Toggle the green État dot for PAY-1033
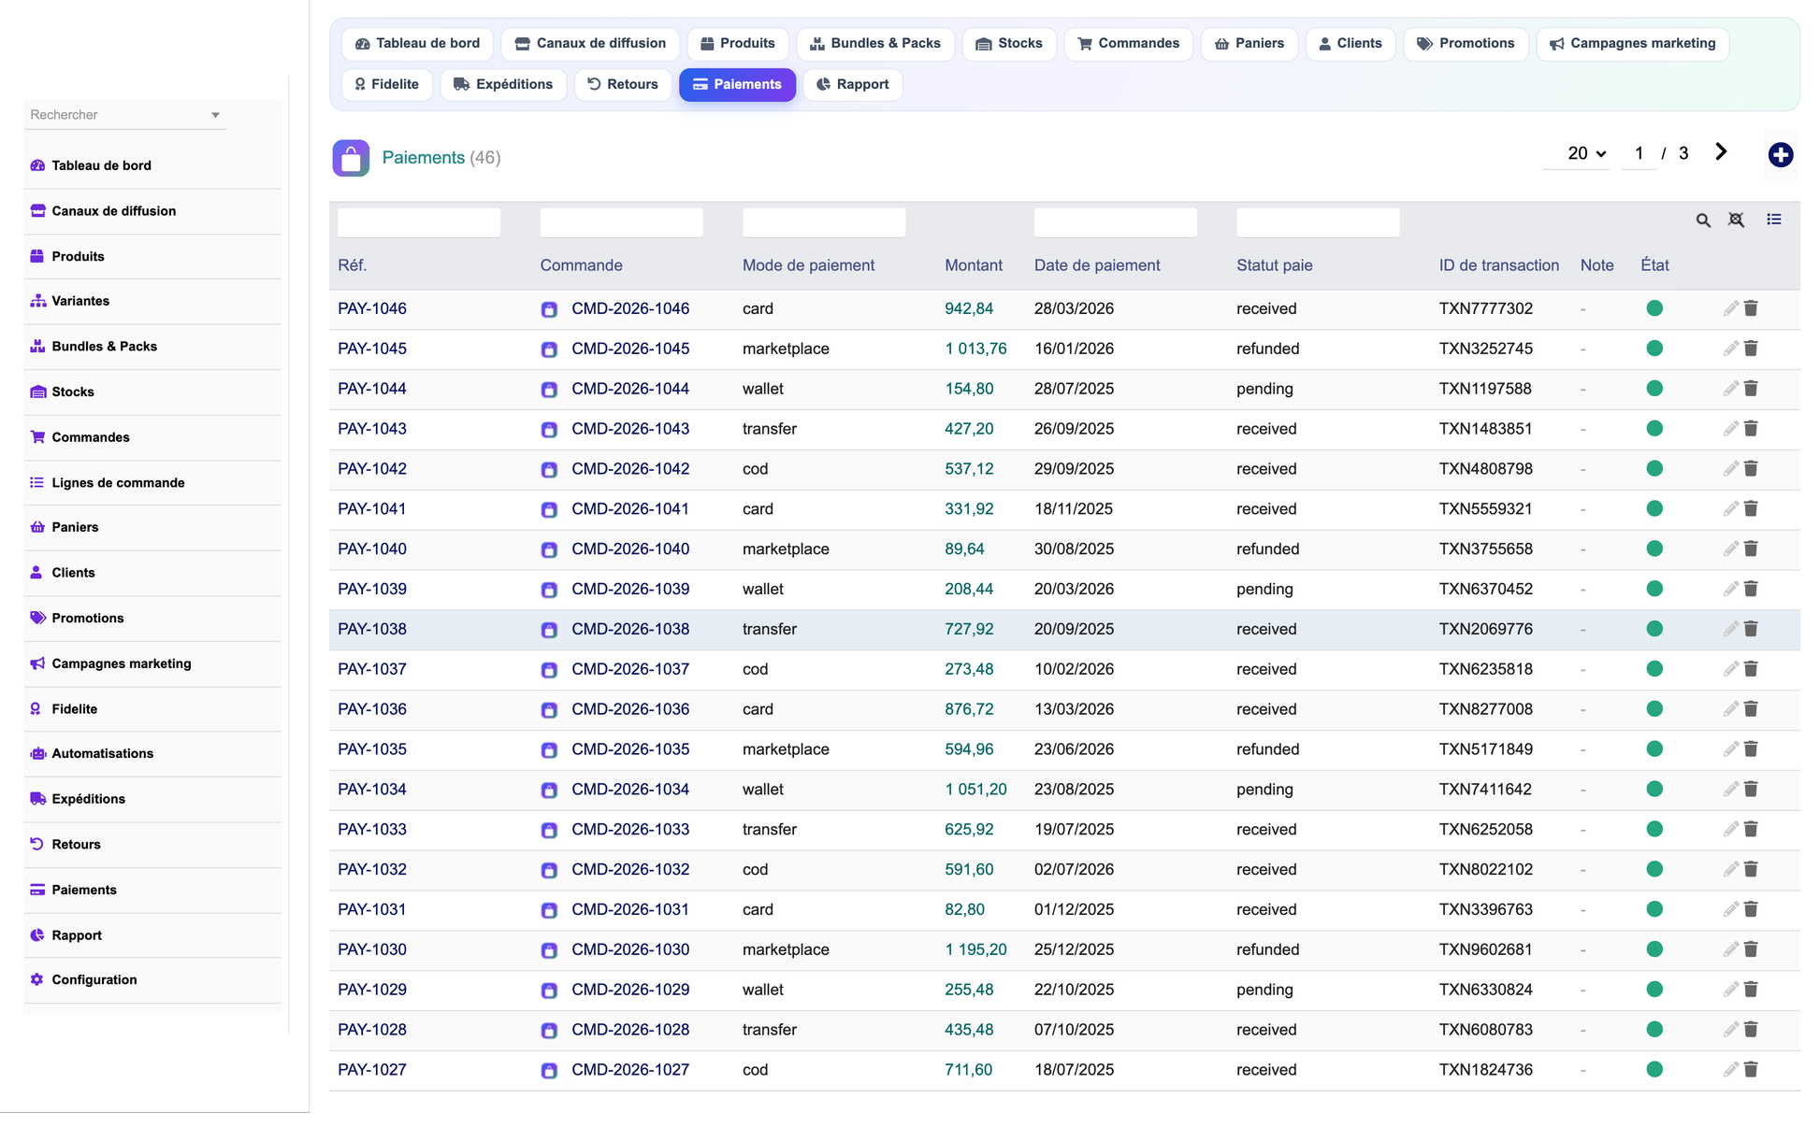 pos(1654,830)
